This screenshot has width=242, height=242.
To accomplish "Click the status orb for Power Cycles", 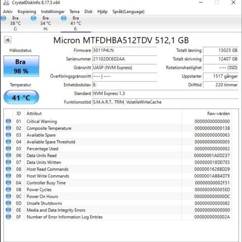I will 8,190.
